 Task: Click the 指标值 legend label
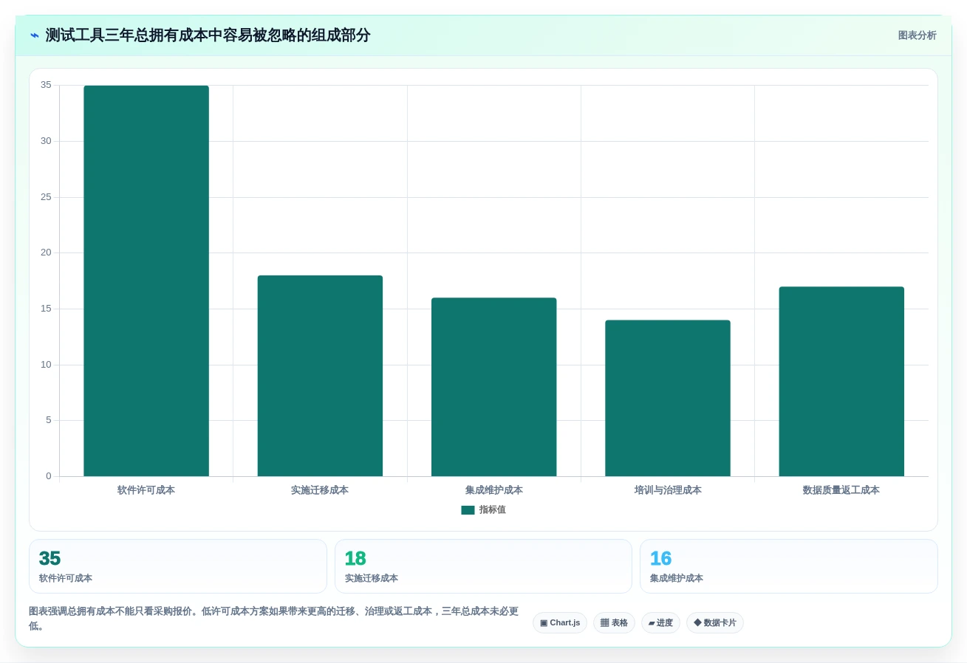(x=492, y=510)
